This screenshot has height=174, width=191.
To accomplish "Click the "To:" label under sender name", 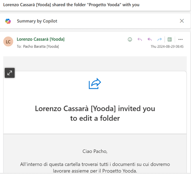I will [x=19, y=46].
